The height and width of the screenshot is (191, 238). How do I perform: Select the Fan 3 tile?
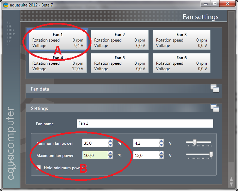(181, 40)
